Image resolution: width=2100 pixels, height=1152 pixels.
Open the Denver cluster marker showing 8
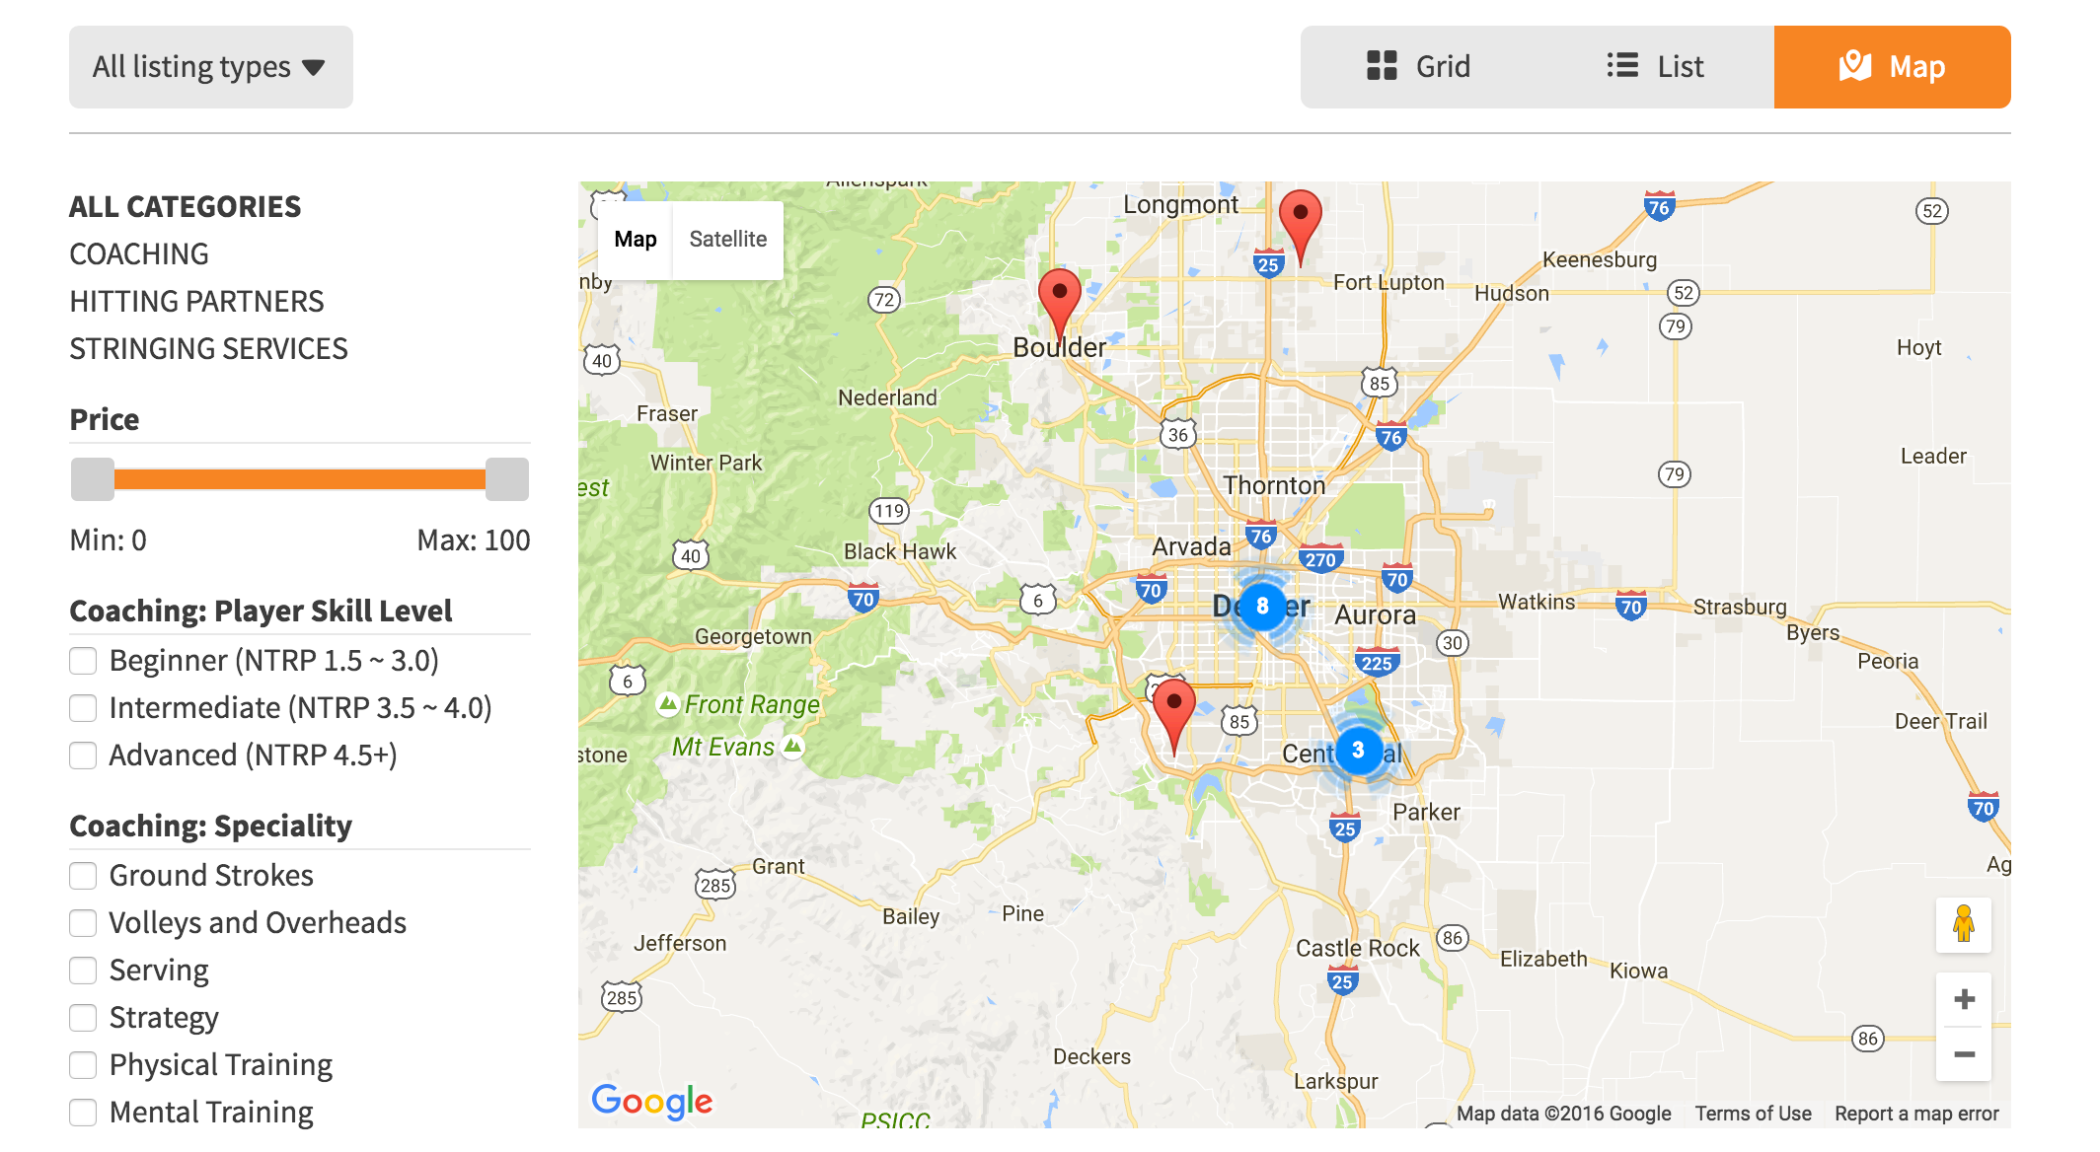1261,606
